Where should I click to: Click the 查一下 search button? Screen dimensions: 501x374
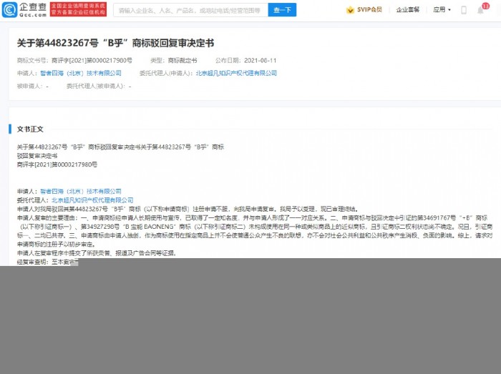coord(282,10)
